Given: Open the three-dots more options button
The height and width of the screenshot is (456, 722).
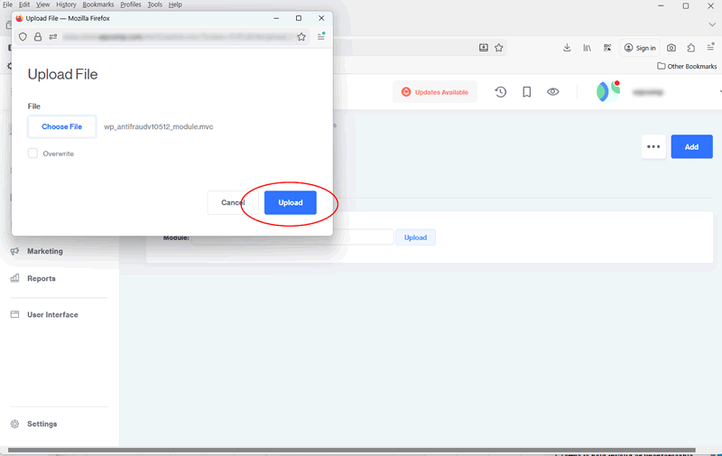Looking at the screenshot, I should pos(653,147).
